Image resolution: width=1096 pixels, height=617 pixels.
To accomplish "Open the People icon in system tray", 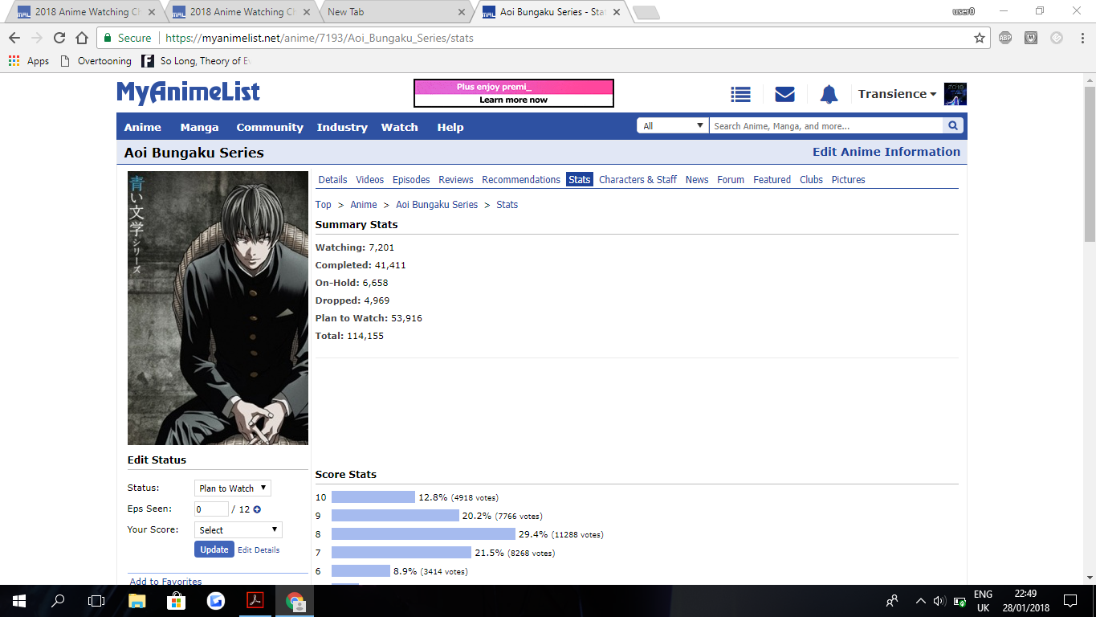I will pyautogui.click(x=892, y=601).
